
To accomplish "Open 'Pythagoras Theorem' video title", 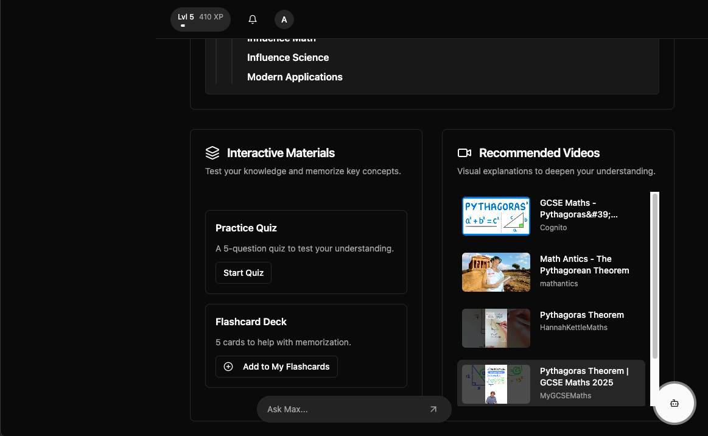I will click(582, 315).
